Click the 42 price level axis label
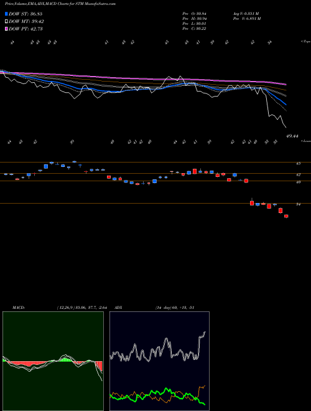Viewport: 311px width, 411px height. point(298,174)
